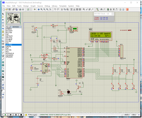Click the Undo toolbar icon

[x=55, y=9]
